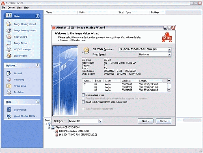This screenshot has width=203, height=153.
Task: Sort by Path column header
Action: click(x=93, y=12)
